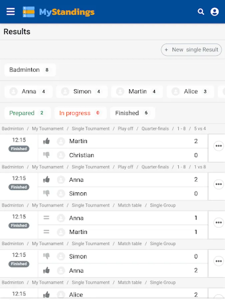Open the user account profile icon

coord(215,12)
